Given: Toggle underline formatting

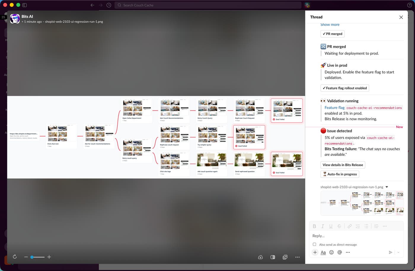Looking at the screenshot, I should coord(331,226).
